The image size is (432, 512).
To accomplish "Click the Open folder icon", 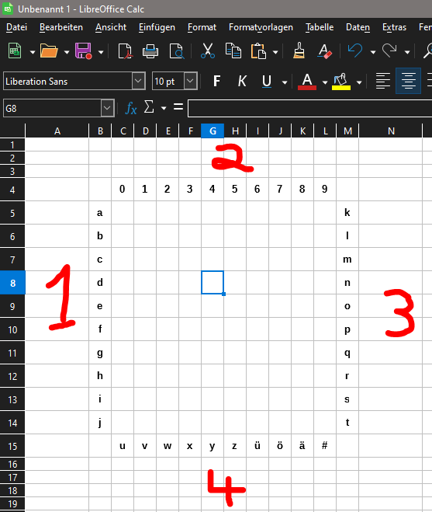I will [x=49, y=51].
